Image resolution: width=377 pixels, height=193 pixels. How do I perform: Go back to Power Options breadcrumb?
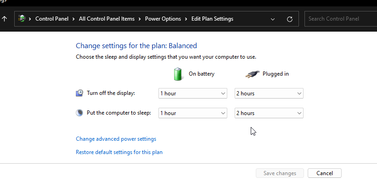pyautogui.click(x=163, y=19)
